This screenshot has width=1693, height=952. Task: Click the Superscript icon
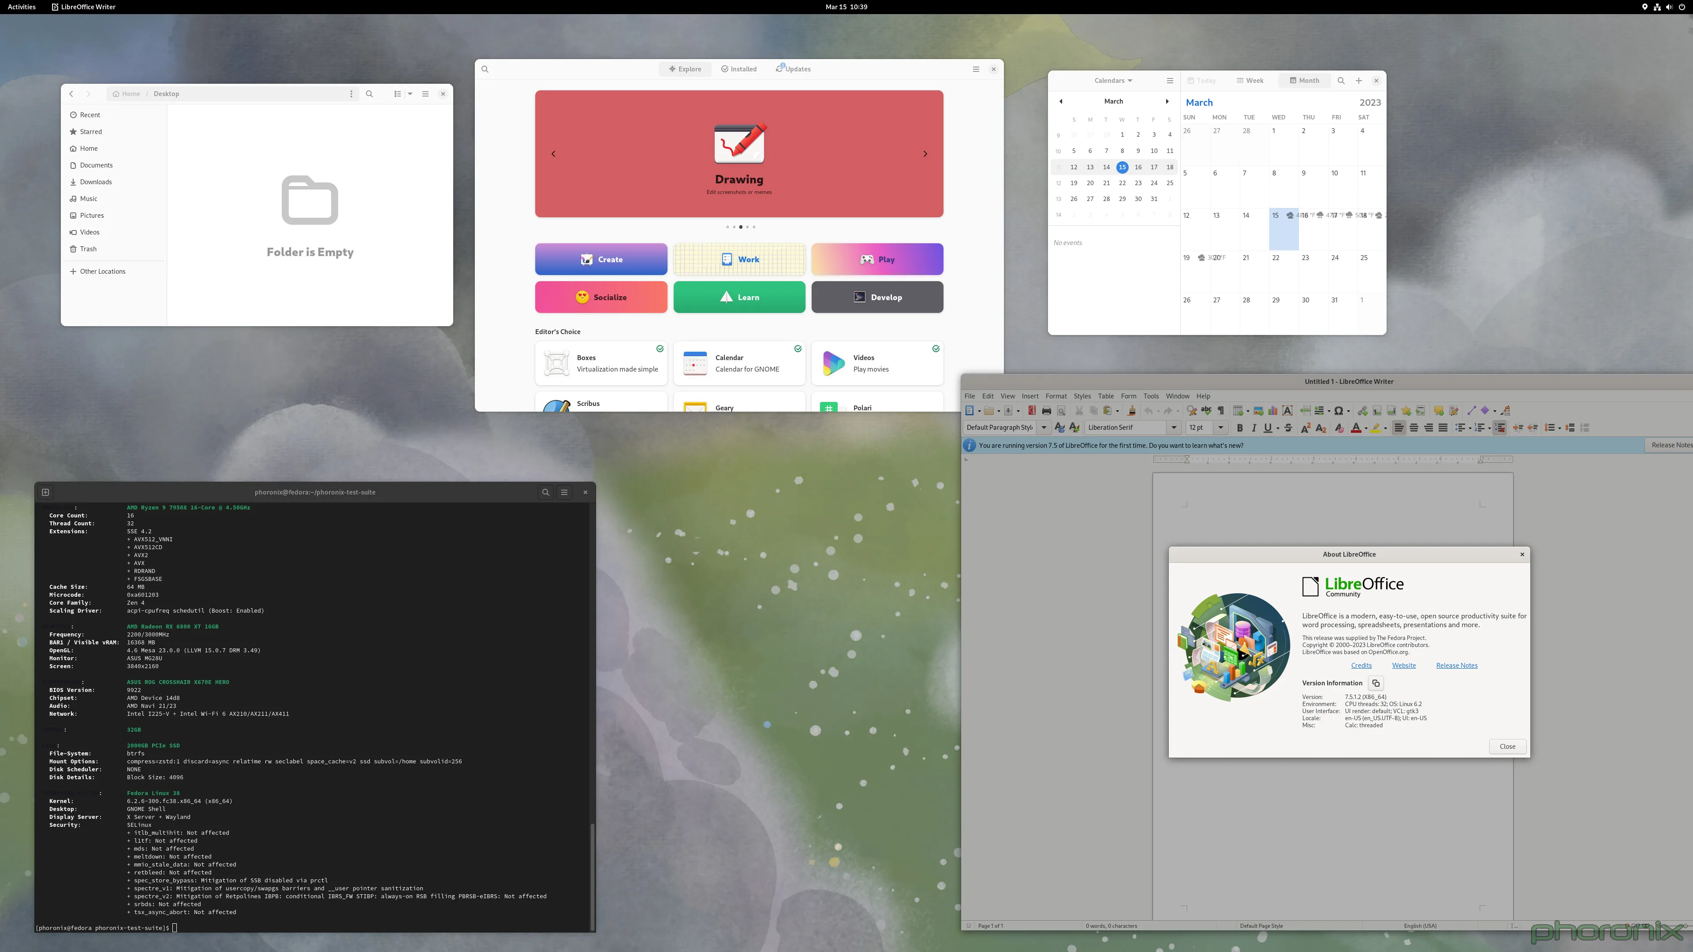coord(1306,428)
